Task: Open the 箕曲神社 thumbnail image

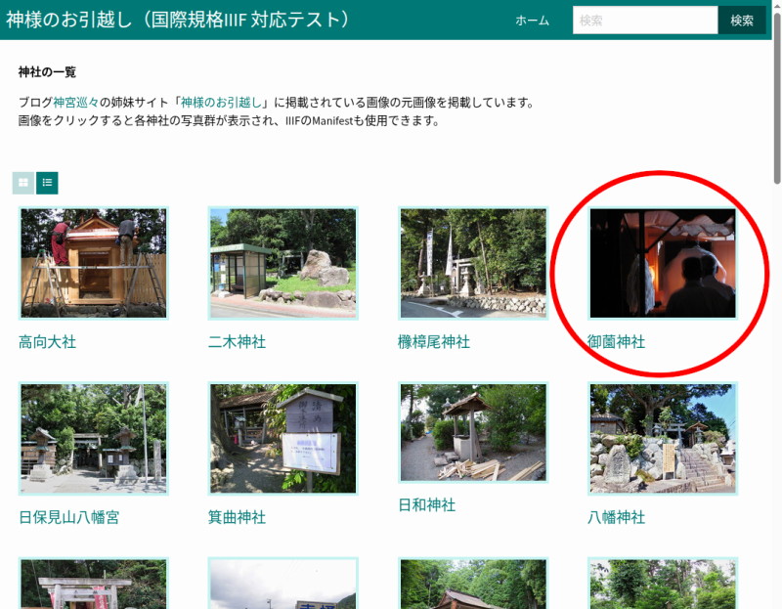Action: (x=282, y=439)
